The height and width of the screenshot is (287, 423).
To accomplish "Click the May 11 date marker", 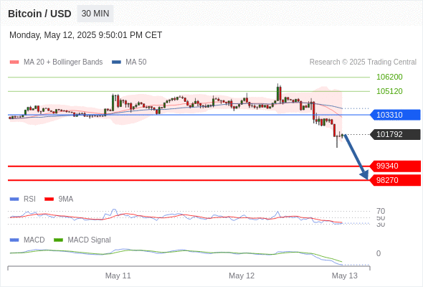I will point(118,276).
